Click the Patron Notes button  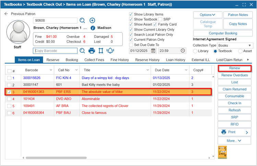[238, 15]
